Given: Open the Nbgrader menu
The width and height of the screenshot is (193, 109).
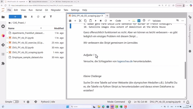Looking at the screenshot, I should (x=56, y=10).
